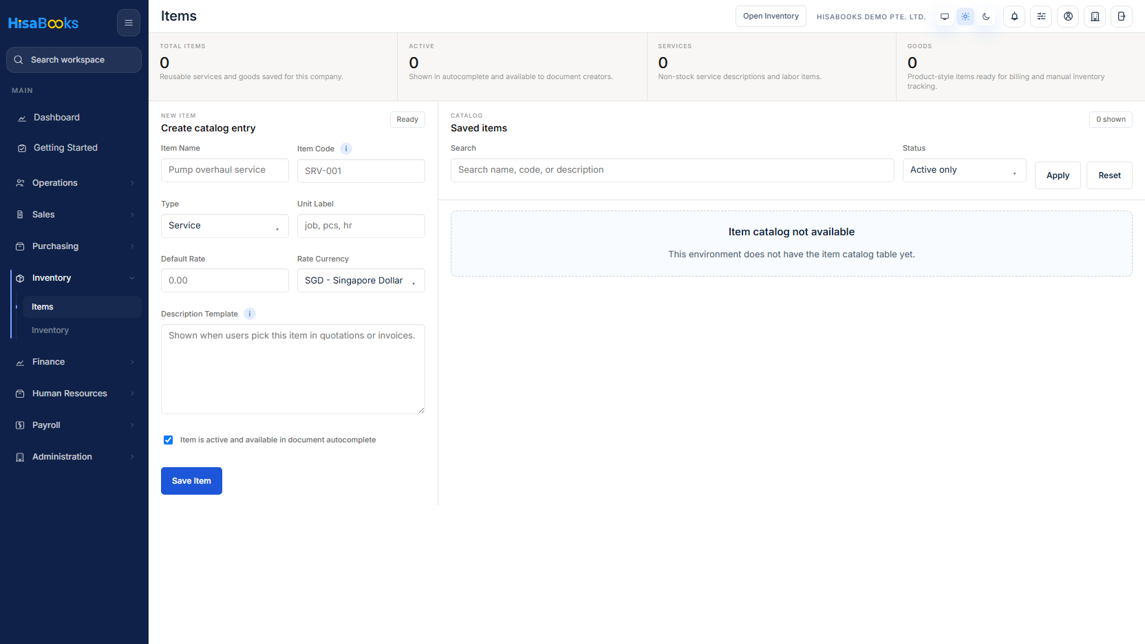Viewport: 1145px width, 644px height.
Task: Switch to system theme monitor icon
Action: 945,17
